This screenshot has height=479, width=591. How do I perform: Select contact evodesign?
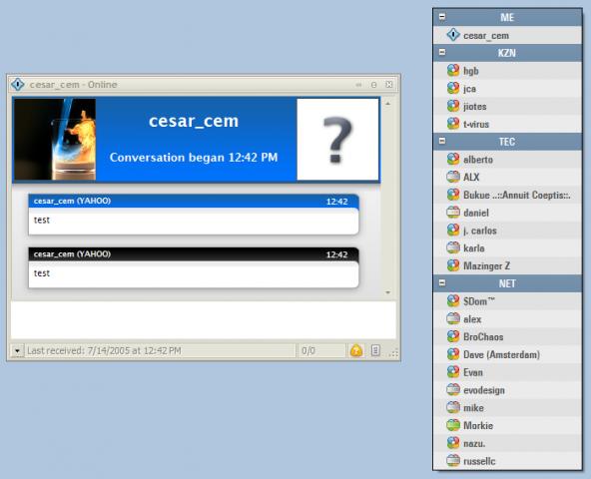tap(507, 389)
